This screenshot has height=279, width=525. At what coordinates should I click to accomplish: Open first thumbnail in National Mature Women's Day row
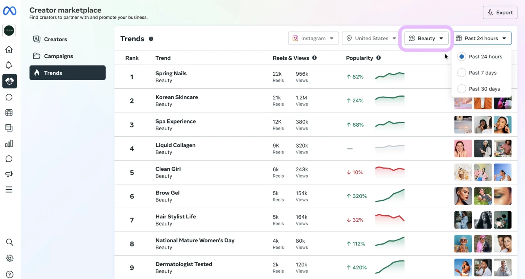pos(463,244)
